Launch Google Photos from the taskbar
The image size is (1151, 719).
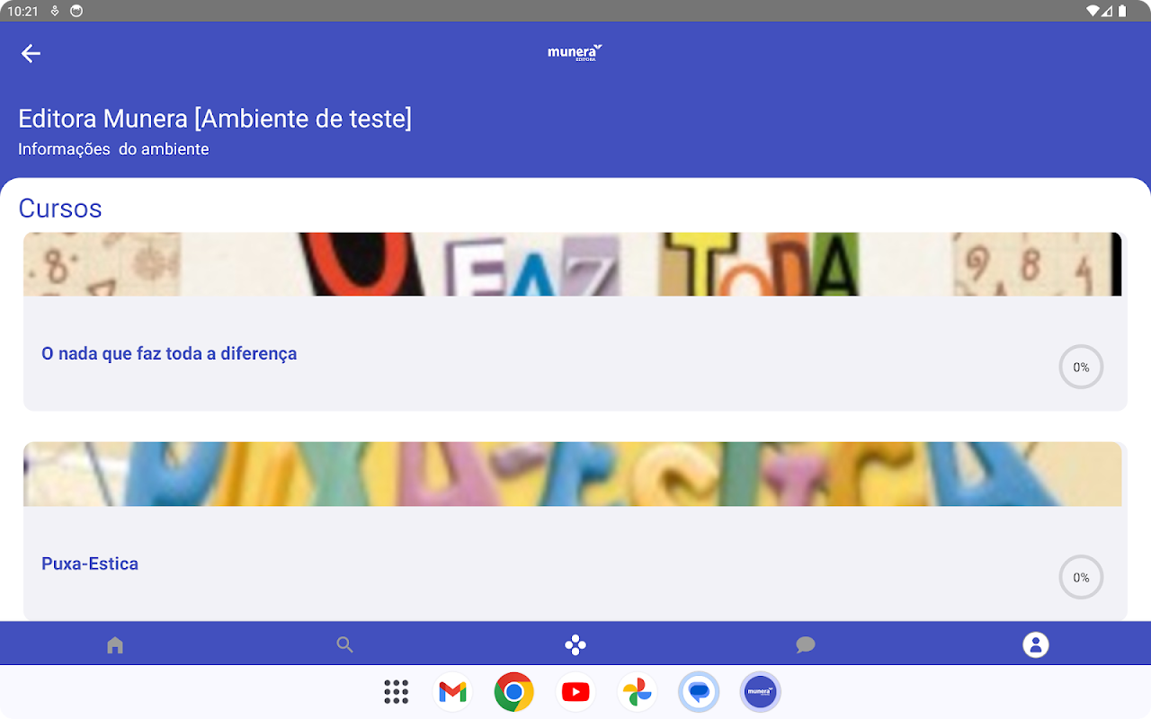point(637,692)
